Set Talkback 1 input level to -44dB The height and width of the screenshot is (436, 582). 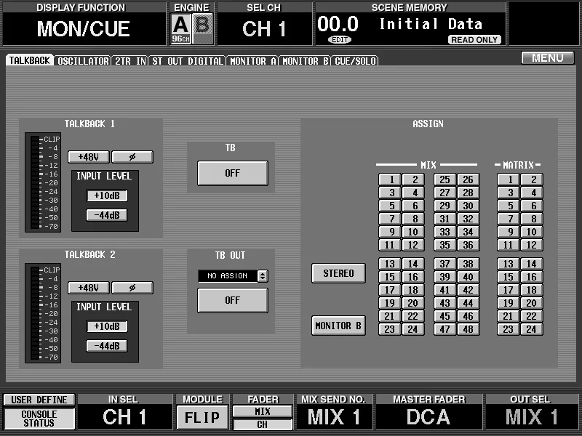(x=107, y=215)
